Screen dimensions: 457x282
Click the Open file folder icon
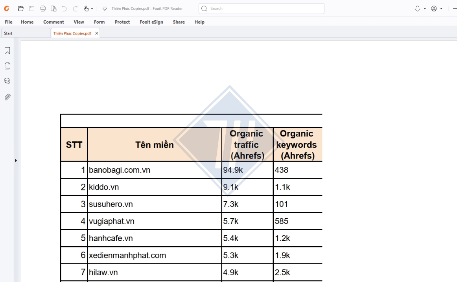(21, 9)
